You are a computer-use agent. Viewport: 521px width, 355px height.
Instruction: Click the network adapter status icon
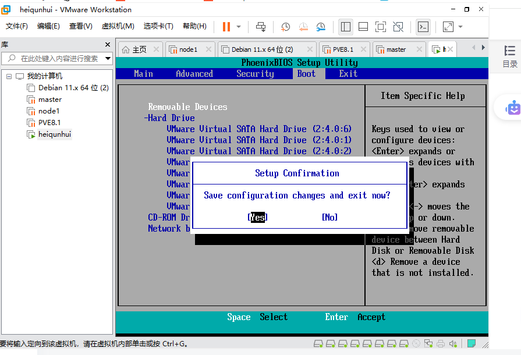428,344
